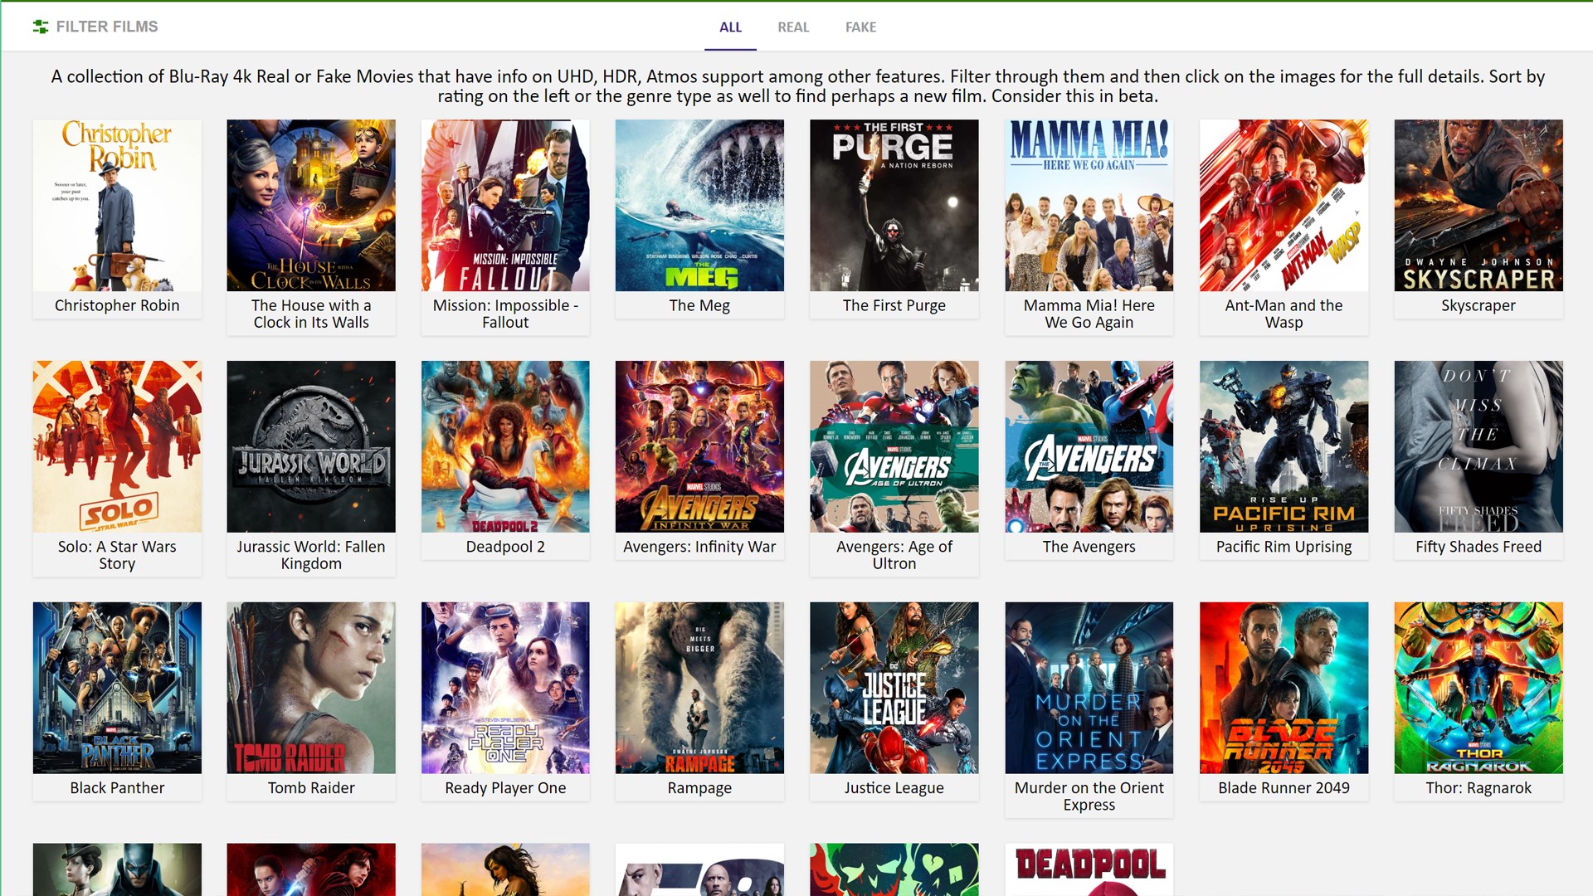1593x896 pixels.
Task: Select Thor: Ragnarok poster
Action: pyautogui.click(x=1478, y=688)
